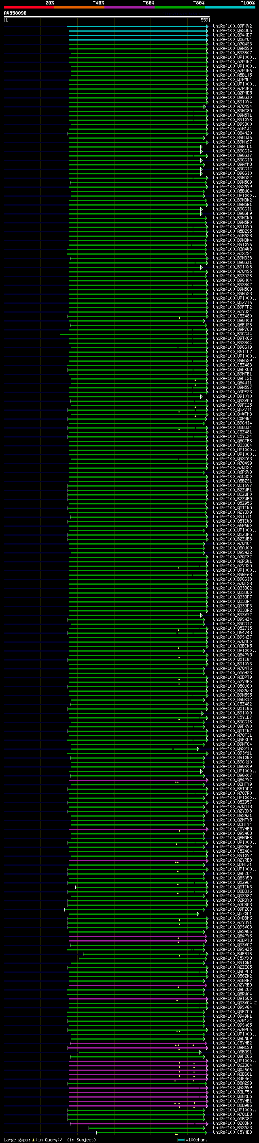Select hit label UniRef100_B9MTB1
This screenshot has width=259, height=1143.
tap(232, 374)
